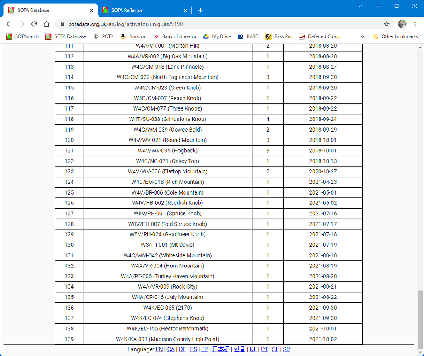Open the Bank of America bookmark
424x356 pixels.
click(x=174, y=36)
